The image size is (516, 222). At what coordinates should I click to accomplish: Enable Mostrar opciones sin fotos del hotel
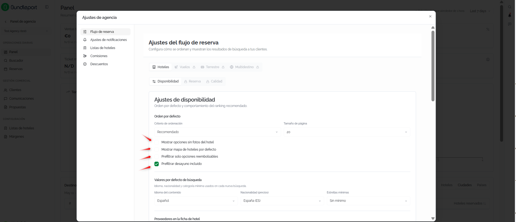tap(157, 142)
